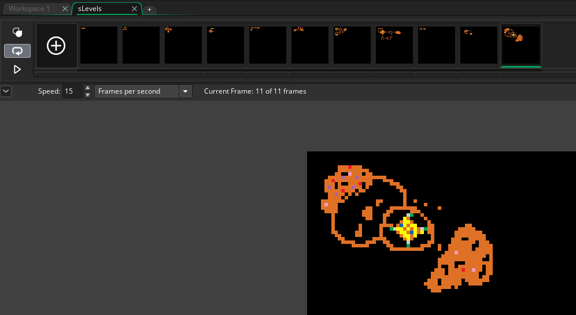Image resolution: width=576 pixels, height=315 pixels.
Task: Select frame 1 thumbnail
Action: tap(99, 45)
